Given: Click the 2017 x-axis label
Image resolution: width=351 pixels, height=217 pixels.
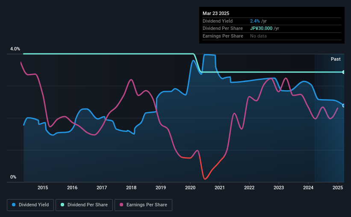Looking at the screenshot, I should 102,188.
